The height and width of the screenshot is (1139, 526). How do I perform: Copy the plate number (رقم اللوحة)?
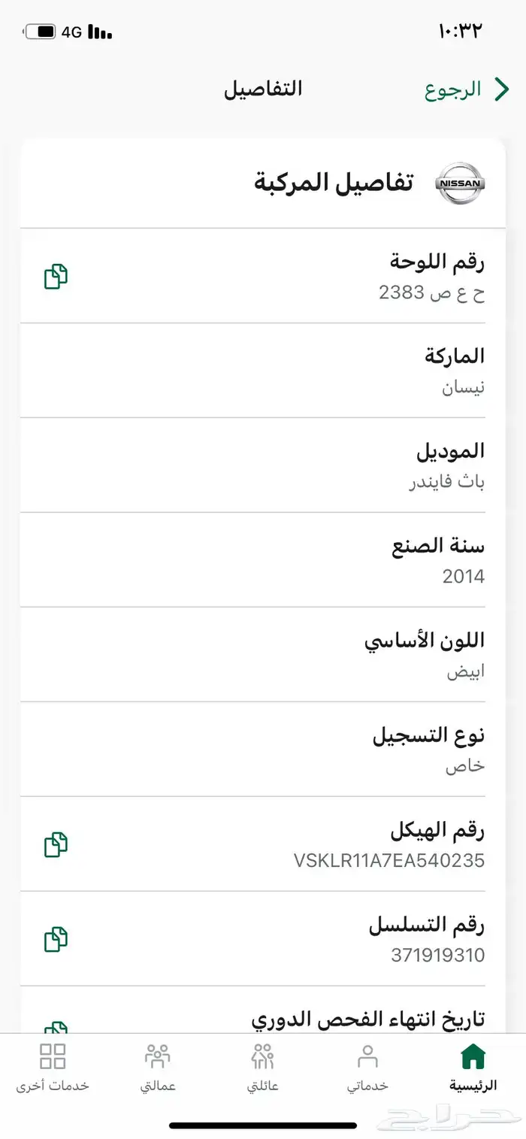56,277
